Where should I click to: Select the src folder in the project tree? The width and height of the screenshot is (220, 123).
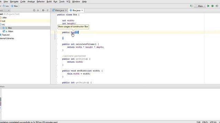3,25
